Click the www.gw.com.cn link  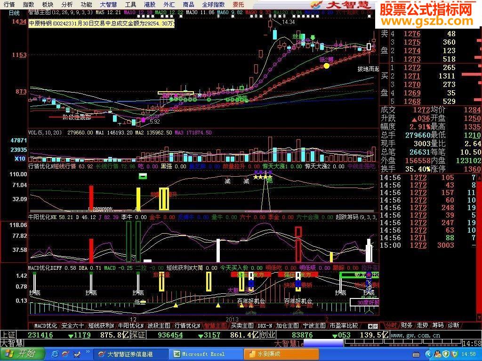[416, 335]
